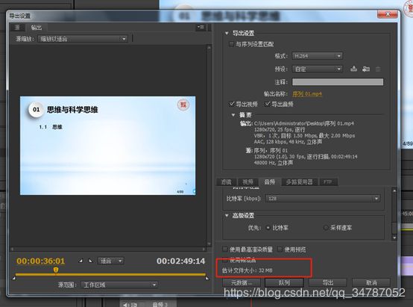This screenshot has width=413, height=307.
Task: Click the set out point icon
Action: (91, 261)
